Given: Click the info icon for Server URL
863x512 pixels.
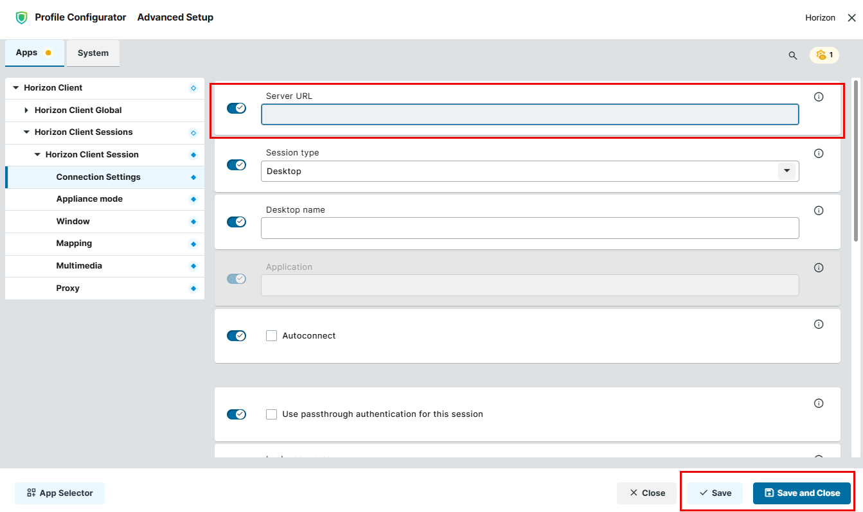Looking at the screenshot, I should (819, 97).
